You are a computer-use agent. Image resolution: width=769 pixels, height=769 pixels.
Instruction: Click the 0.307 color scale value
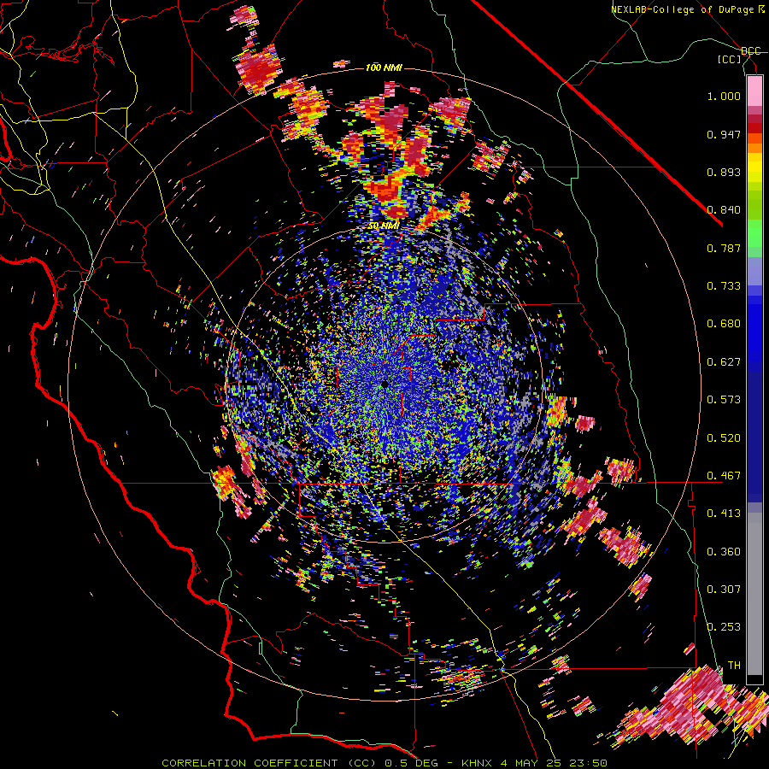click(x=724, y=590)
